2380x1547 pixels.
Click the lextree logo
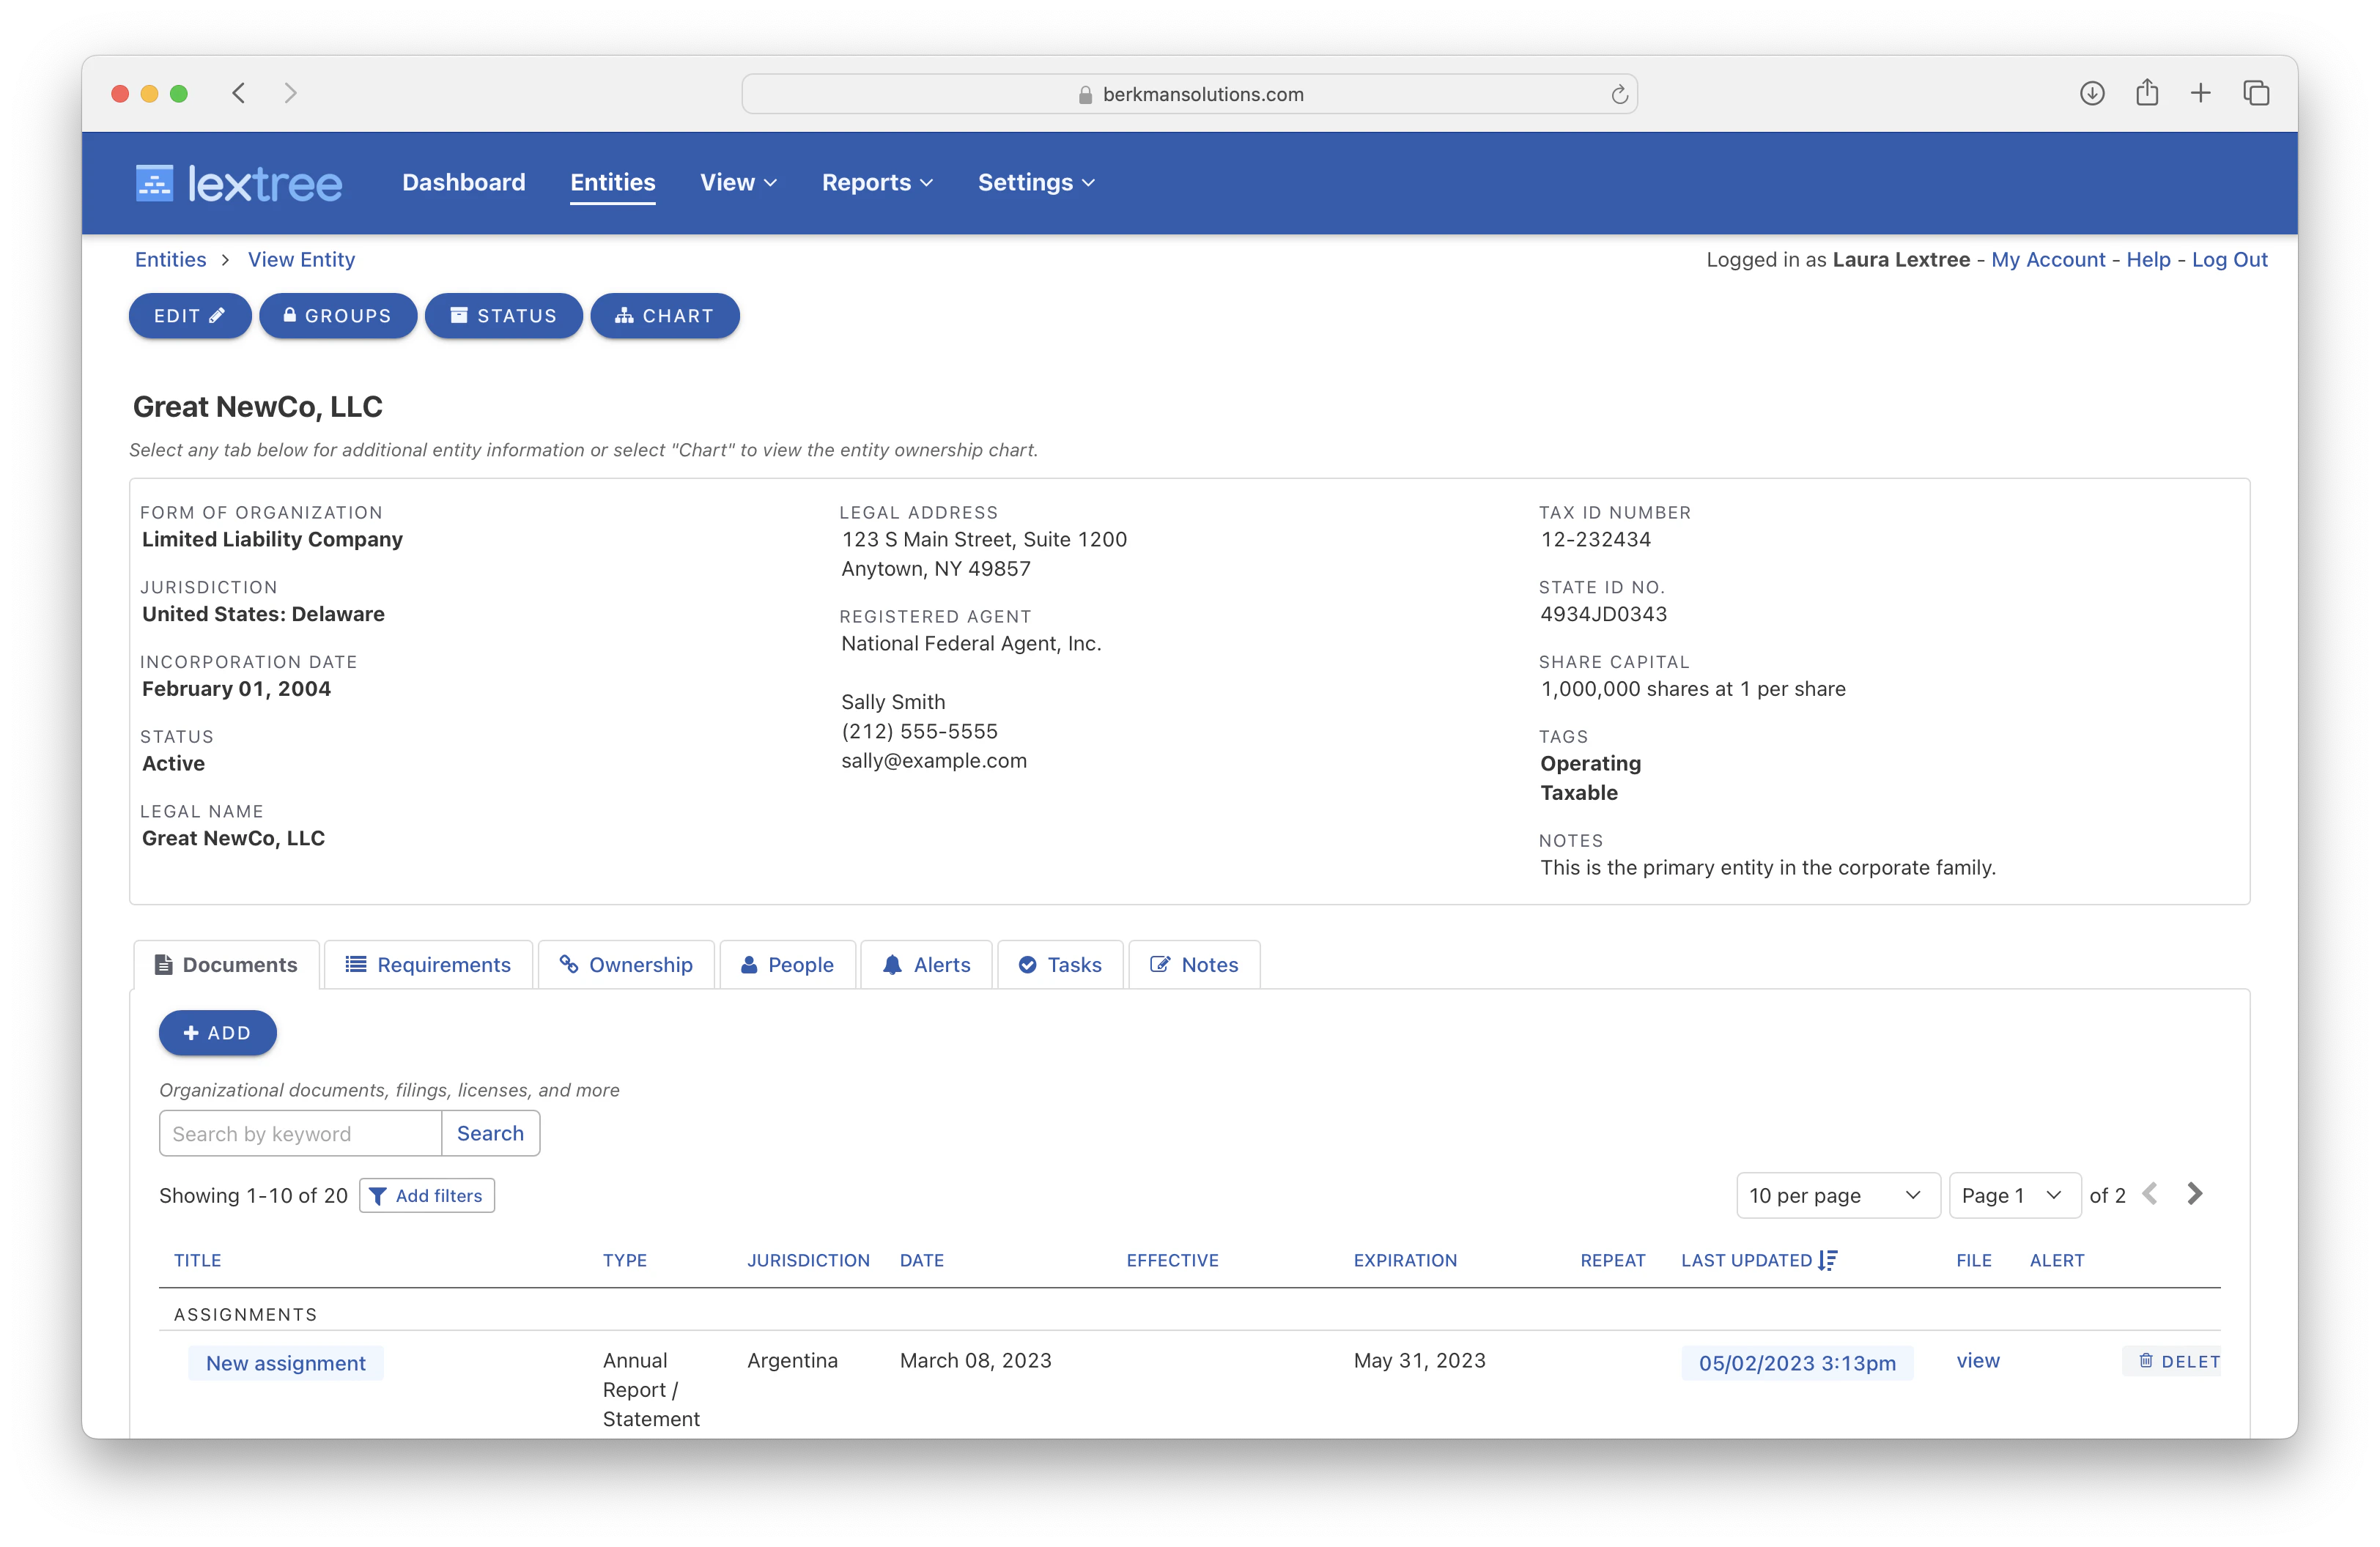pyautogui.click(x=238, y=183)
